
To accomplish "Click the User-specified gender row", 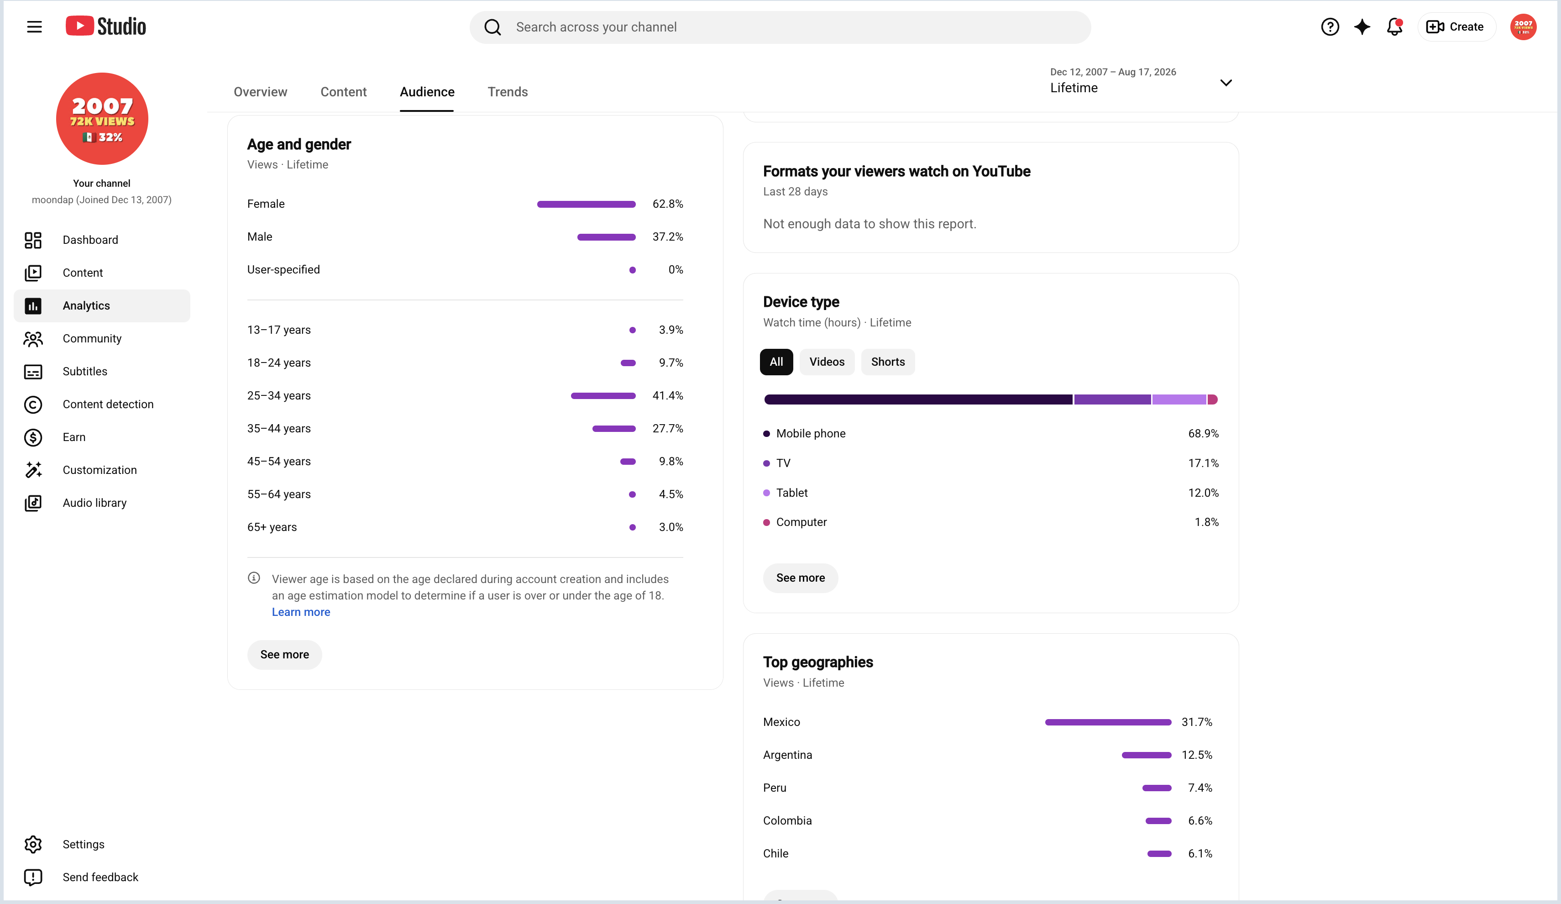I will [465, 269].
